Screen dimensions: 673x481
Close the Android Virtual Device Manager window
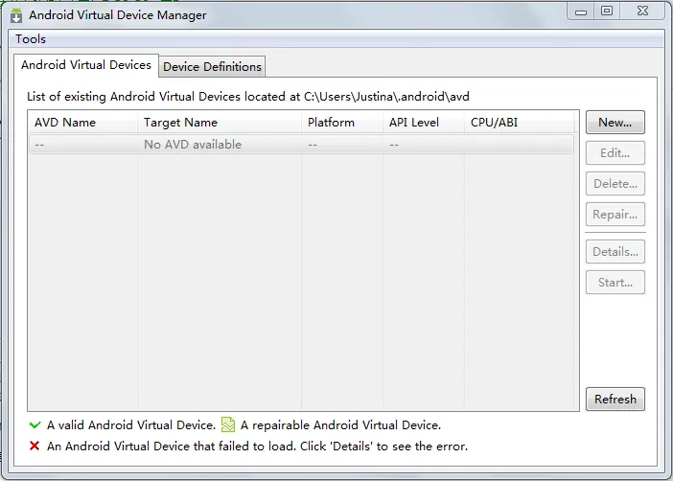[642, 11]
